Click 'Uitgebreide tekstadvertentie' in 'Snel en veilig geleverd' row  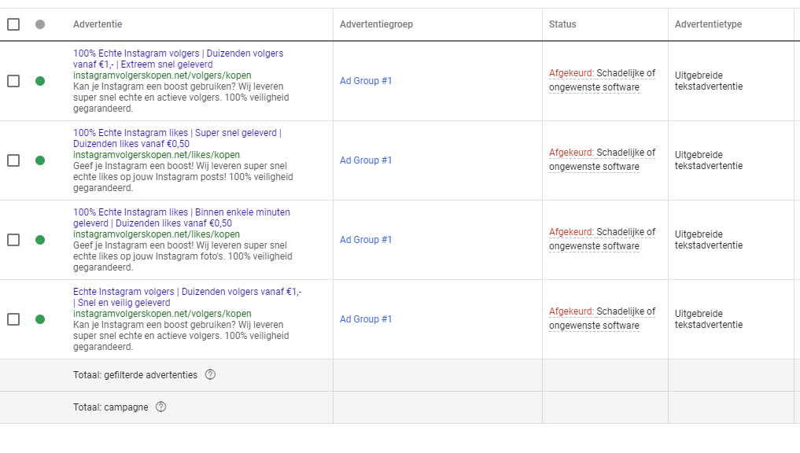click(709, 319)
